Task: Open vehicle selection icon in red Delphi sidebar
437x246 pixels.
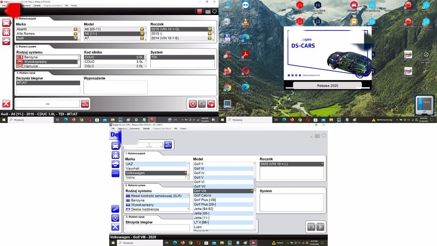Action: coord(6,23)
